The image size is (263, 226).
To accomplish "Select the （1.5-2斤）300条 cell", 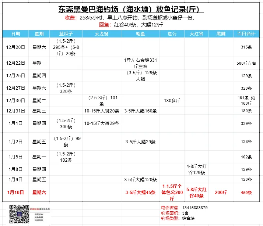I will [66, 123].
